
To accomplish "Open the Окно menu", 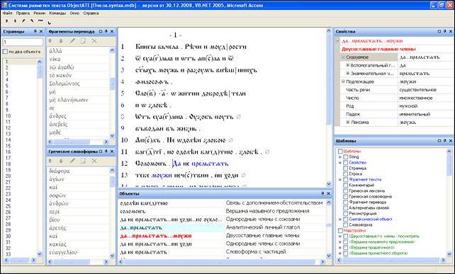I will coord(74,13).
